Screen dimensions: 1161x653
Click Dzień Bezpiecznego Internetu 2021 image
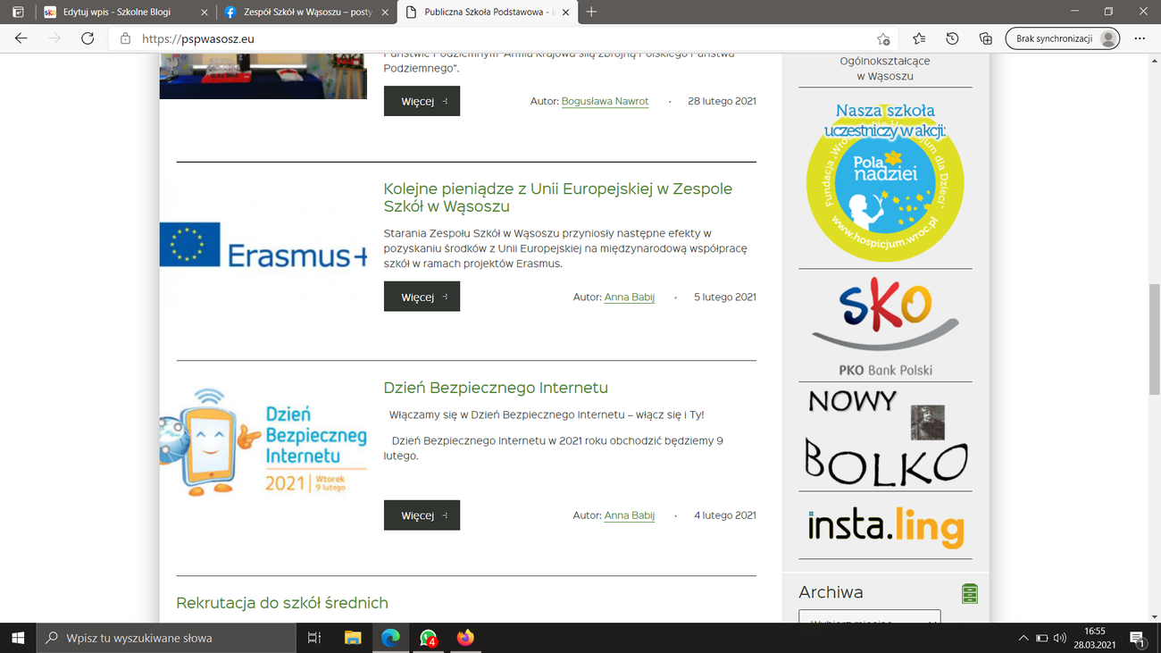click(263, 442)
